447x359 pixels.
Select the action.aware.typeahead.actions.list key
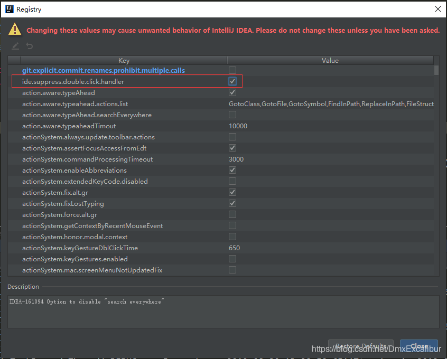(x=75, y=103)
